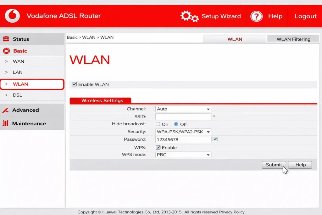Toggle the Enable WLAN checkbox
Screen dimensions: 322x215
pos(74,84)
